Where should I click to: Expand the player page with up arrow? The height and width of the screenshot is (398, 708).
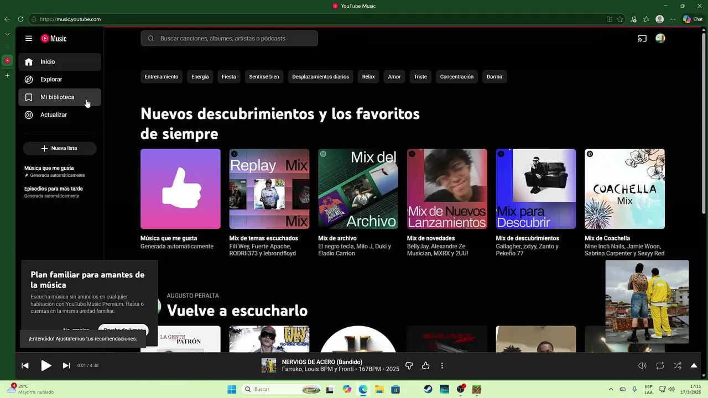coord(694,365)
